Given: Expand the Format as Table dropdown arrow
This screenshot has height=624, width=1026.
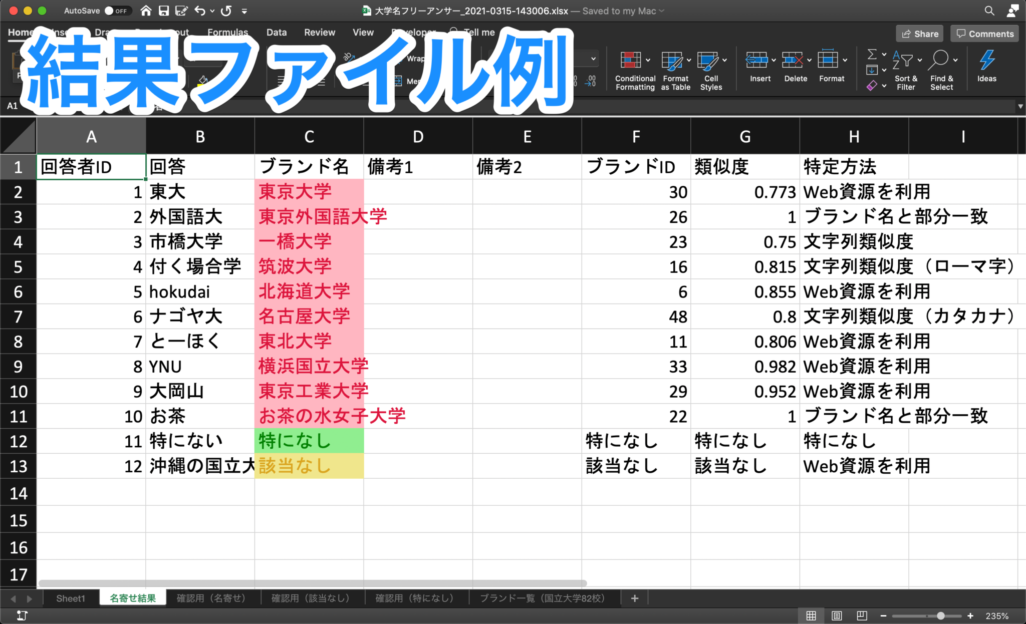Looking at the screenshot, I should 689,61.
